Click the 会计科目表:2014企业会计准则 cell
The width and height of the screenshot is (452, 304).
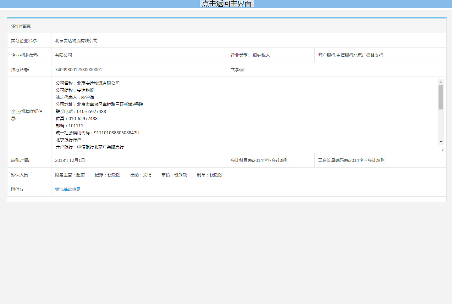coord(259,161)
